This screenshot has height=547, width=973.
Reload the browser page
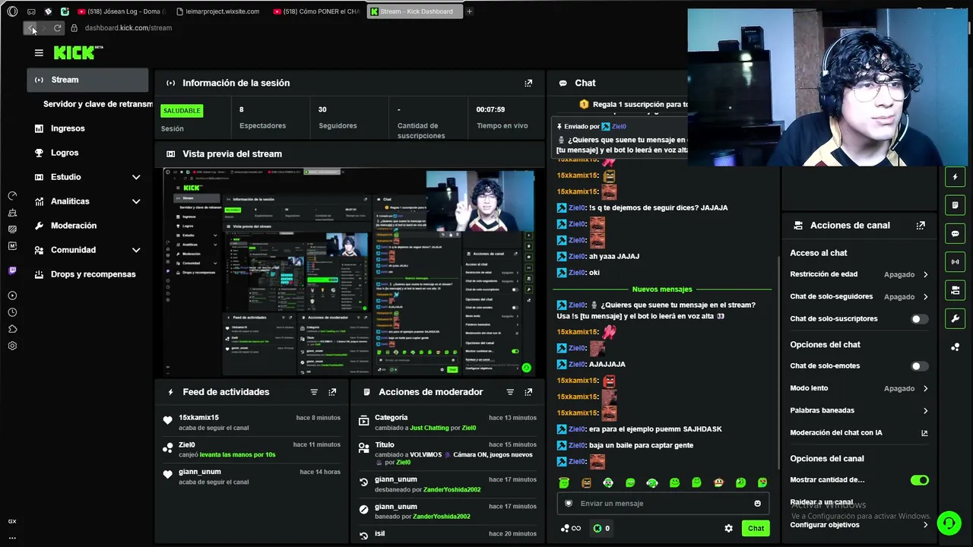click(57, 28)
